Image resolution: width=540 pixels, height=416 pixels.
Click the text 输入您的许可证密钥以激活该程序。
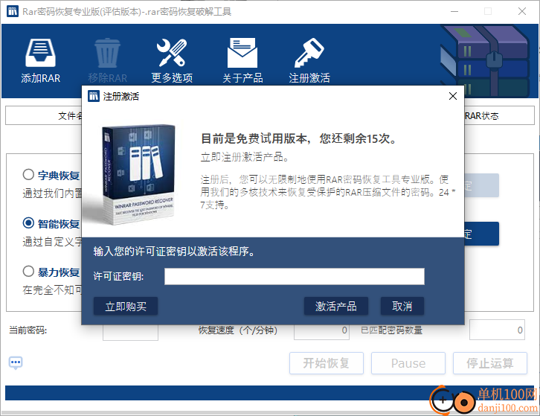coord(175,252)
